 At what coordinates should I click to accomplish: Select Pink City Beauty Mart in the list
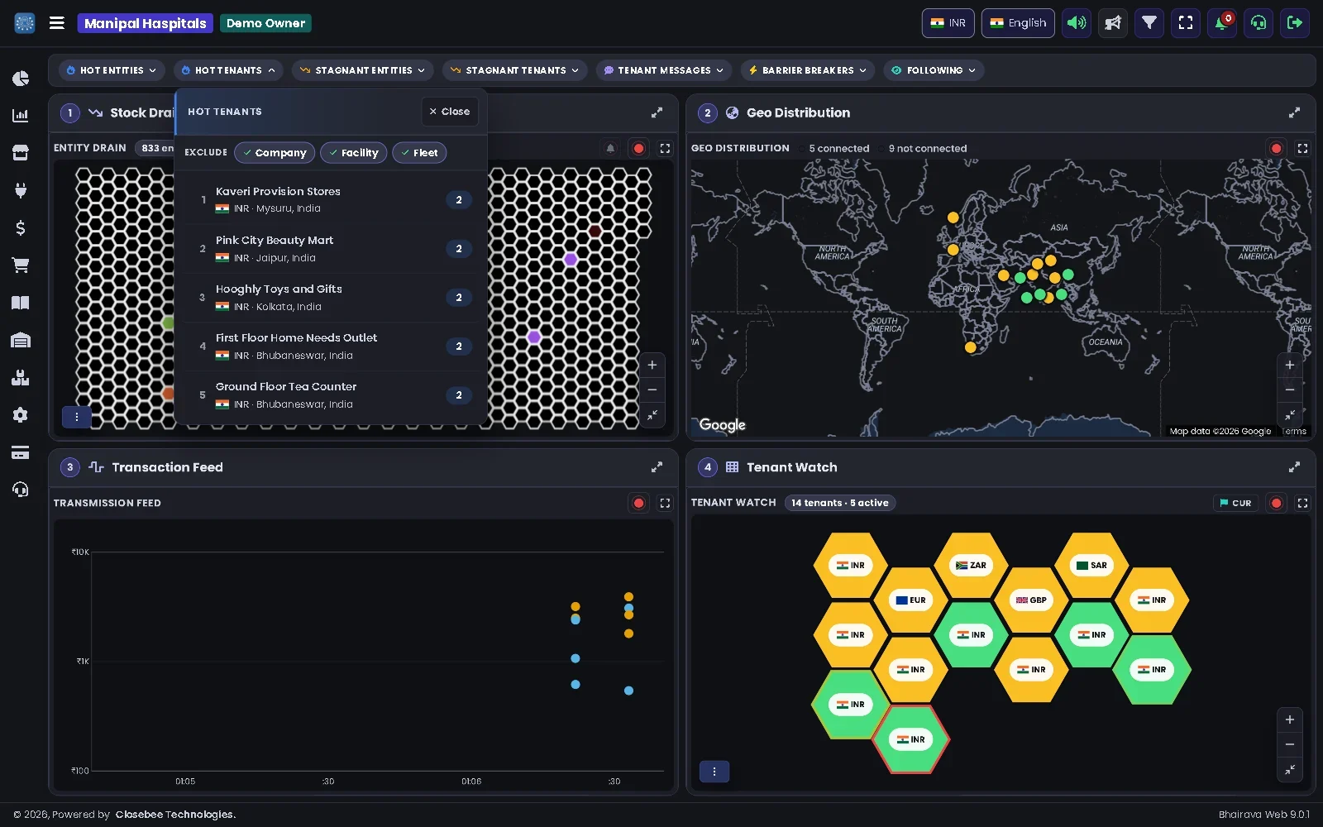pyautogui.click(x=331, y=248)
